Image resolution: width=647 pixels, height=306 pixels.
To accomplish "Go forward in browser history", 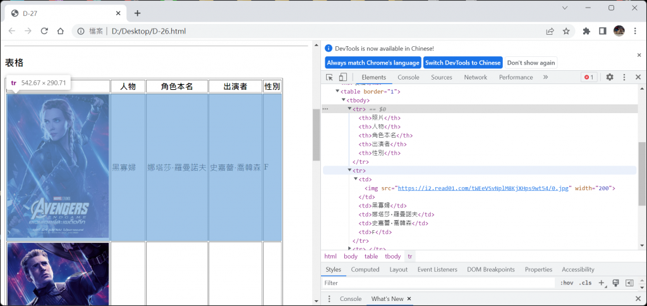I will click(x=28, y=31).
